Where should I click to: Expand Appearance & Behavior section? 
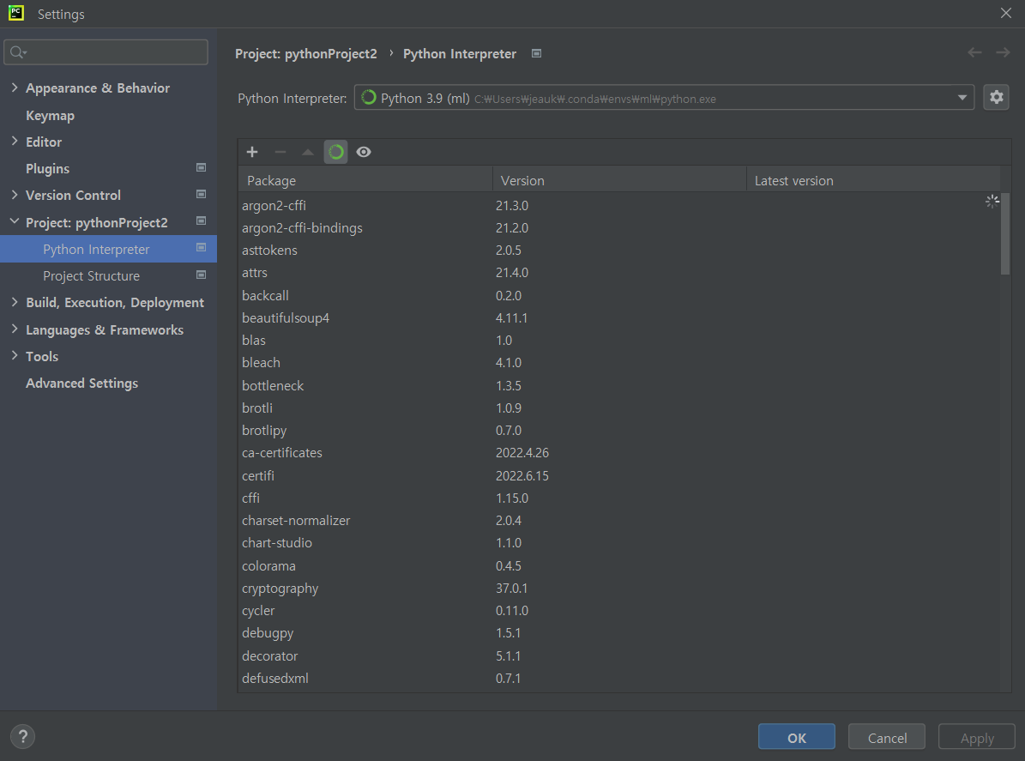click(15, 88)
